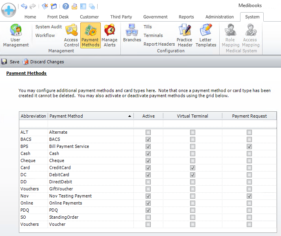The image size is (281, 236).
Task: Open the Access Control icon
Action: point(71,35)
